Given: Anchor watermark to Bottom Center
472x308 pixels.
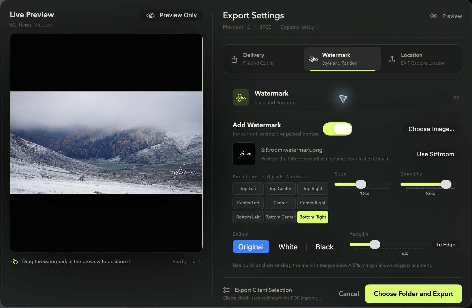Looking at the screenshot, I should (280, 217).
